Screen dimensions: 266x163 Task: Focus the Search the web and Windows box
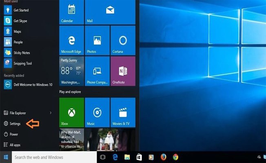click(x=54, y=157)
